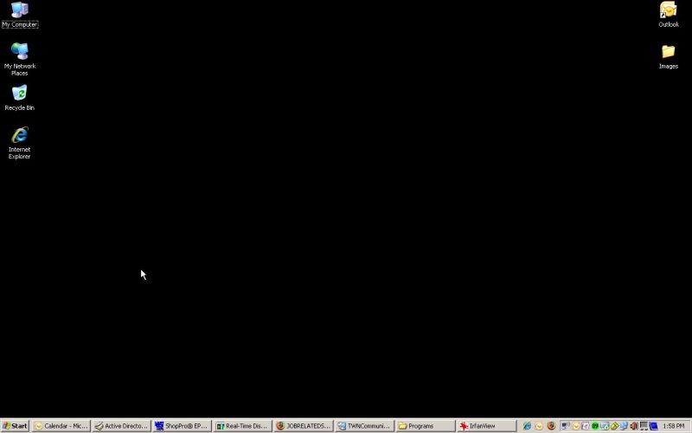Switch to IrfanView taskbar window

click(485, 426)
